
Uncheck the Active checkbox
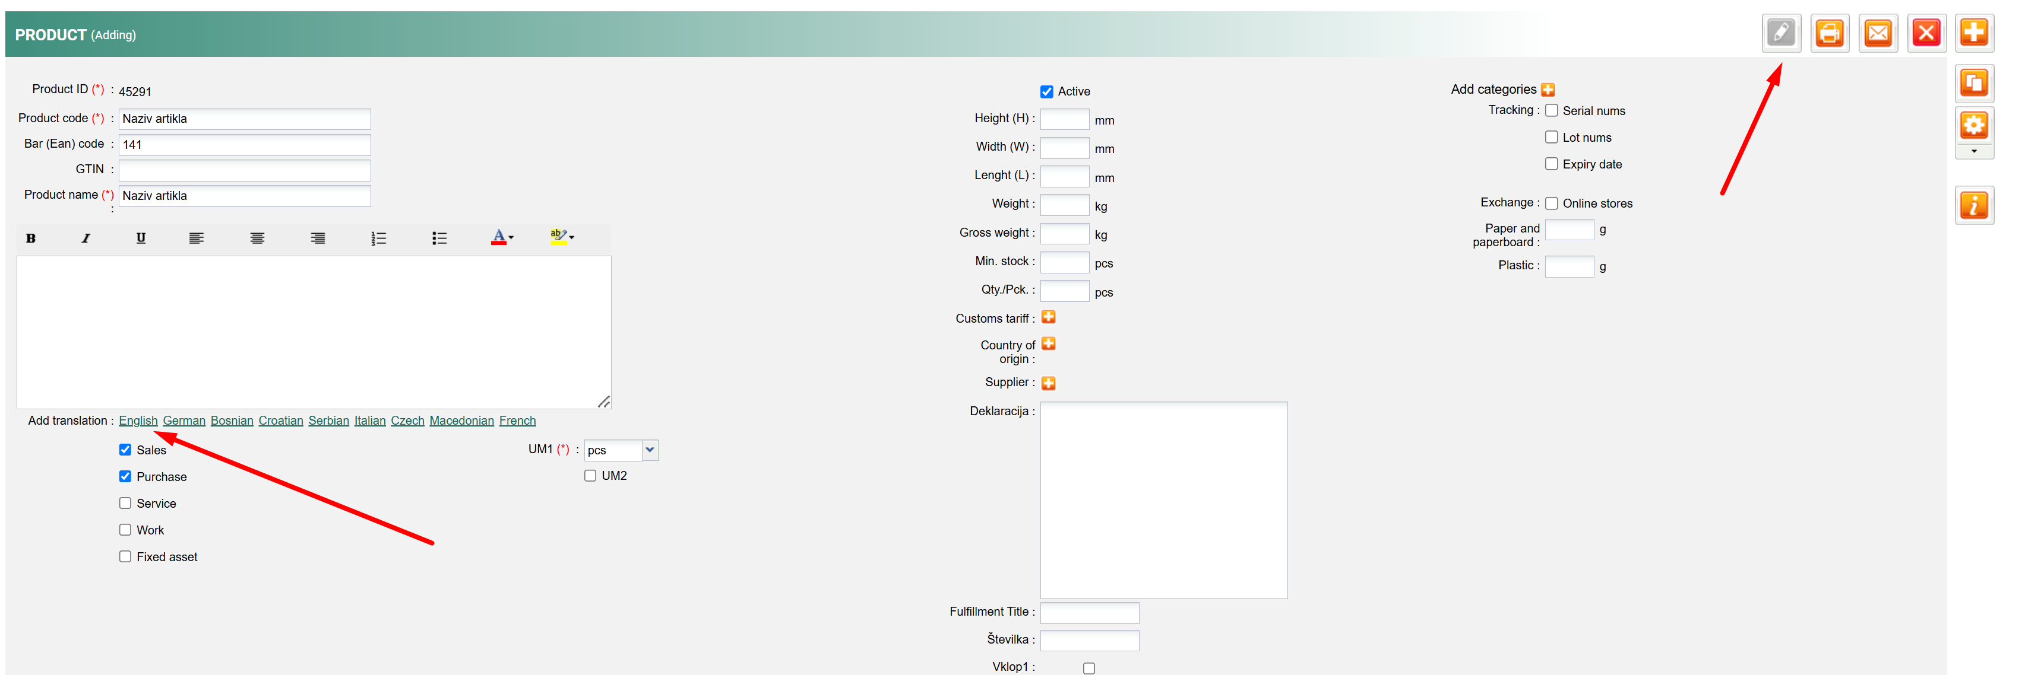(1046, 92)
